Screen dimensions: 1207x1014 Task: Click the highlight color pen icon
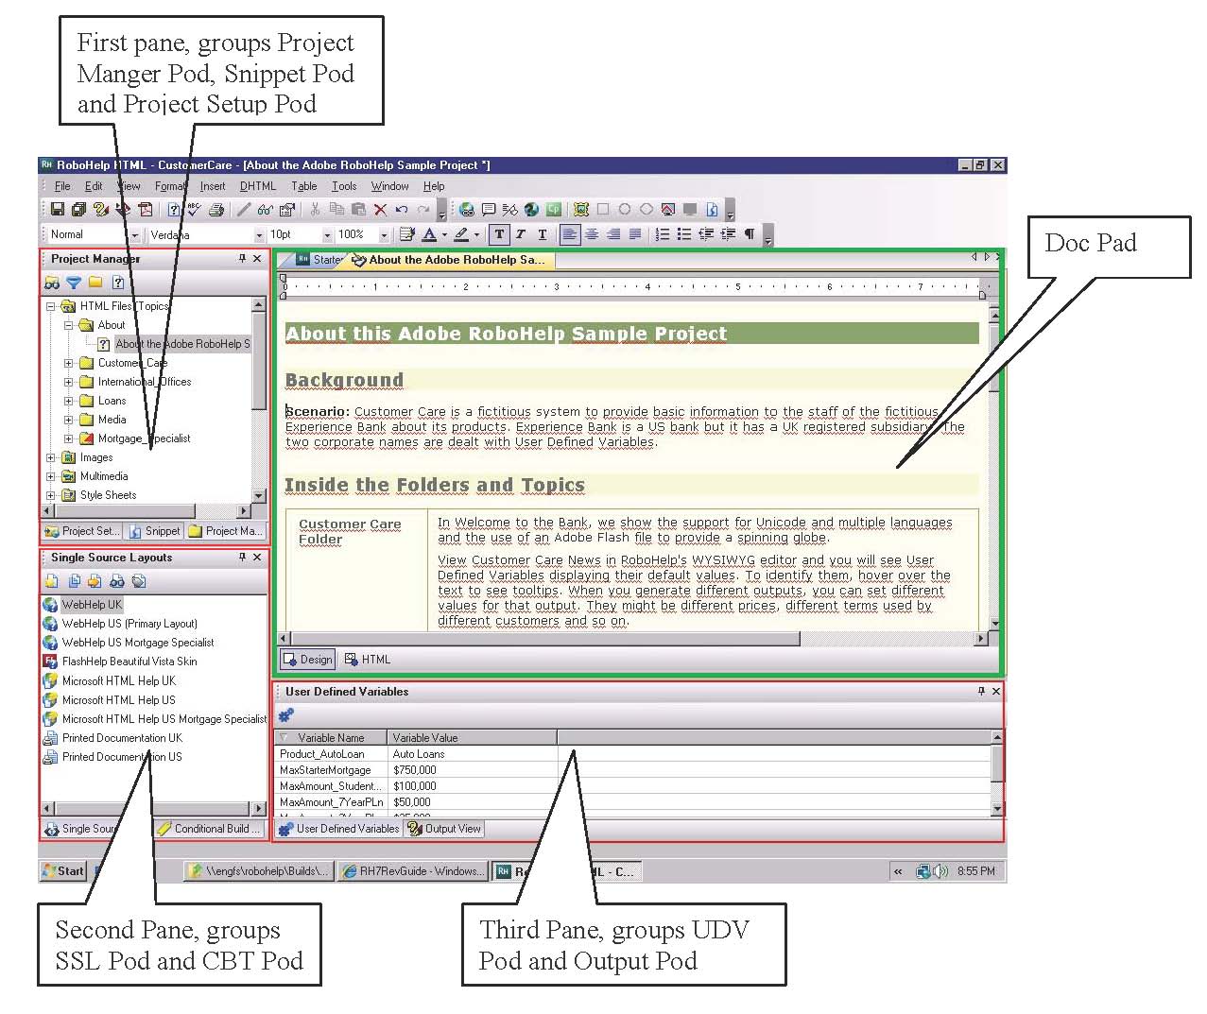pos(461,234)
